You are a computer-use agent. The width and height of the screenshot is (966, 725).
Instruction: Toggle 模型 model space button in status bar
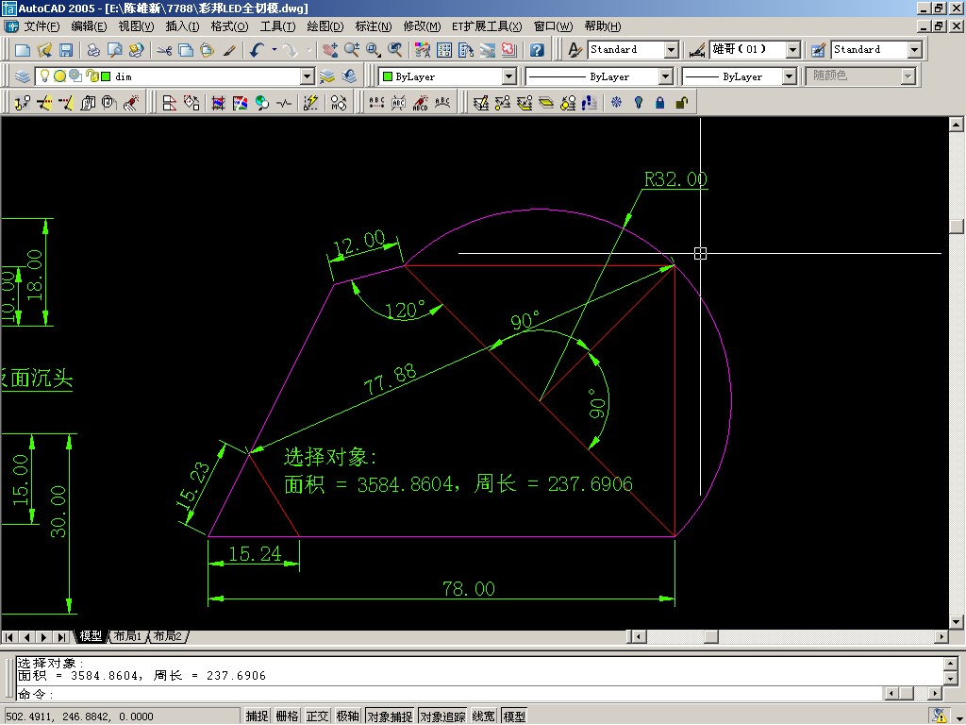point(514,716)
